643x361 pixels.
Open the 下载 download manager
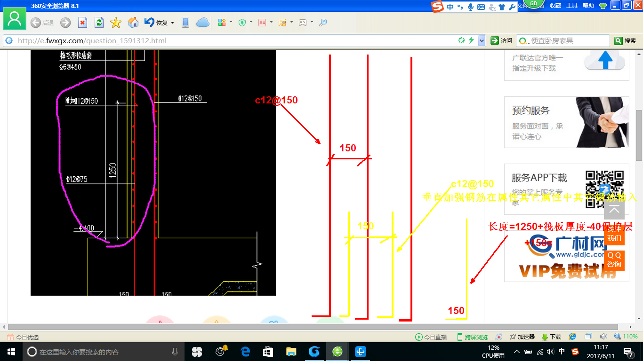551,337
